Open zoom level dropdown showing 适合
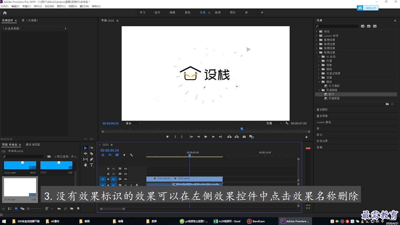 point(133,123)
